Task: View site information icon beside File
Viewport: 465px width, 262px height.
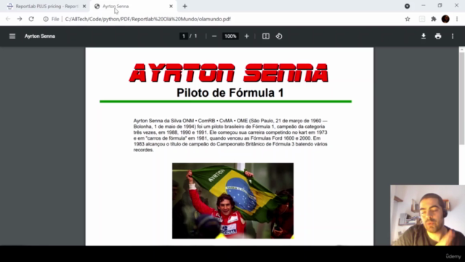Action: pos(46,19)
